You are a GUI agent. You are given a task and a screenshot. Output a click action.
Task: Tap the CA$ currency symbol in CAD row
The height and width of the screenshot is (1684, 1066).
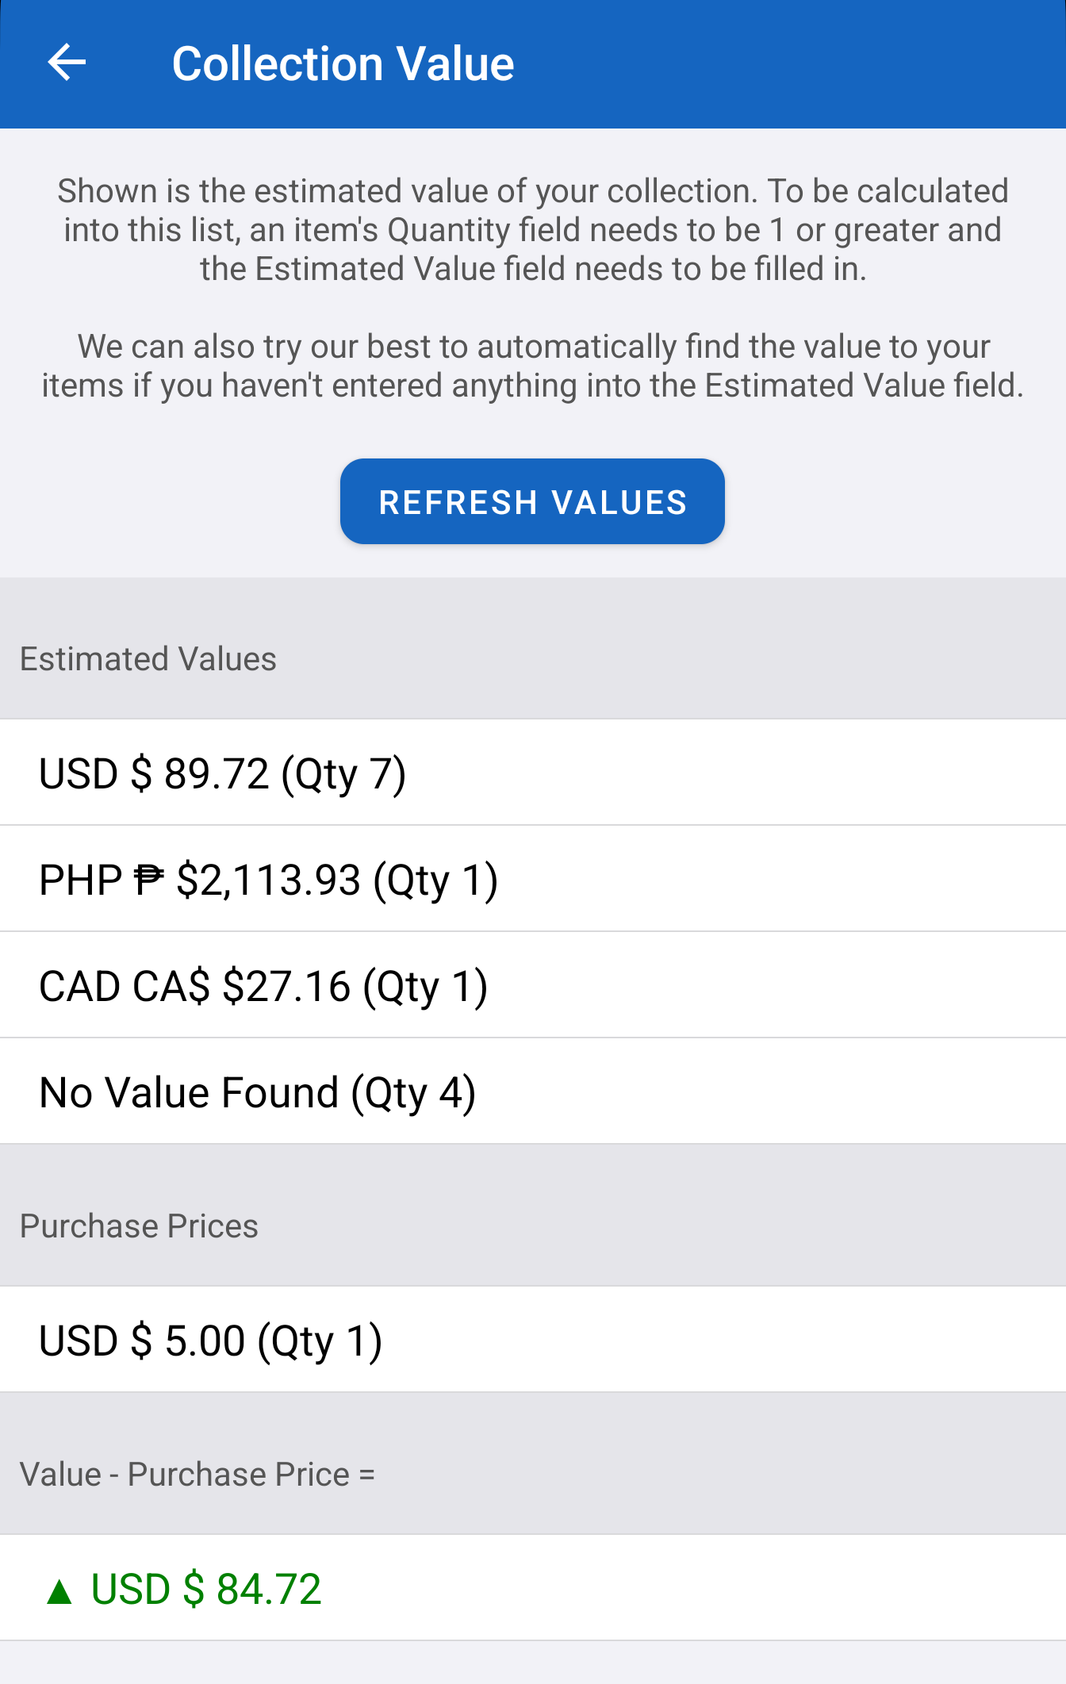click(x=171, y=986)
